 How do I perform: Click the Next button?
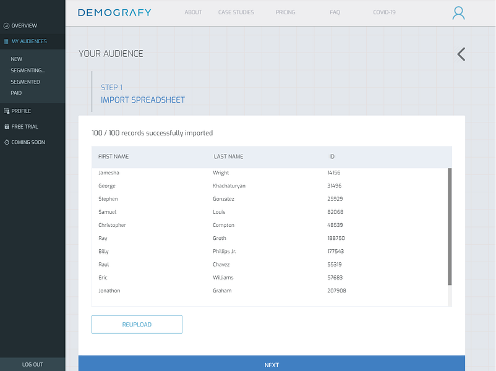[272, 364]
